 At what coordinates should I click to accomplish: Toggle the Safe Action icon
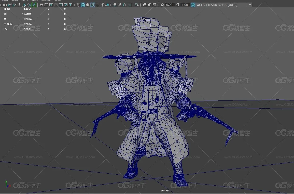[x=66, y=5]
